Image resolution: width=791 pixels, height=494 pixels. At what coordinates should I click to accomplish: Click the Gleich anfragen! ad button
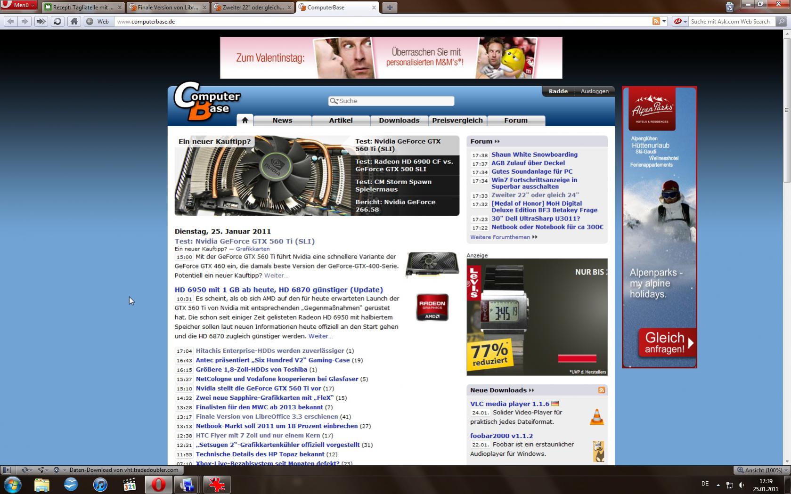click(x=668, y=343)
